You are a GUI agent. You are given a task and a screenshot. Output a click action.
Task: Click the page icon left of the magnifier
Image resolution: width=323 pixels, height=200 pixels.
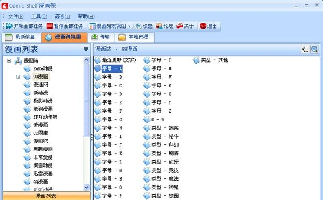coord(306,49)
